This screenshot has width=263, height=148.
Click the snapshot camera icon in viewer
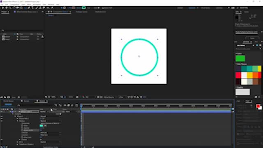(x=77, y=97)
